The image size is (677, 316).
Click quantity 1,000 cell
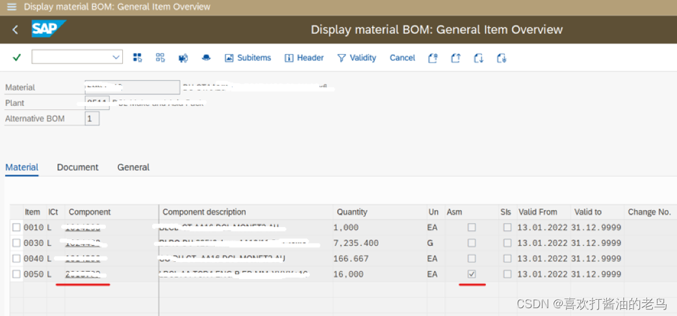pyautogui.click(x=346, y=228)
